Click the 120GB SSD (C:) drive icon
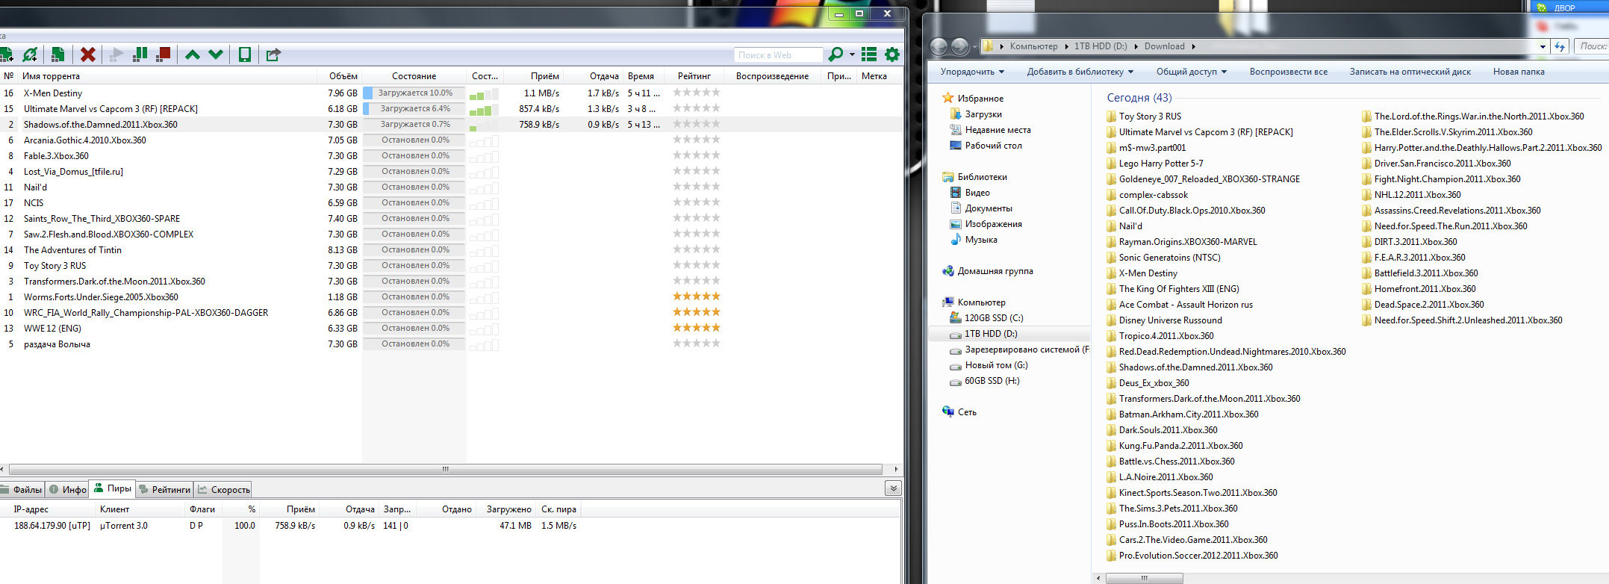The image size is (1609, 584). click(955, 318)
